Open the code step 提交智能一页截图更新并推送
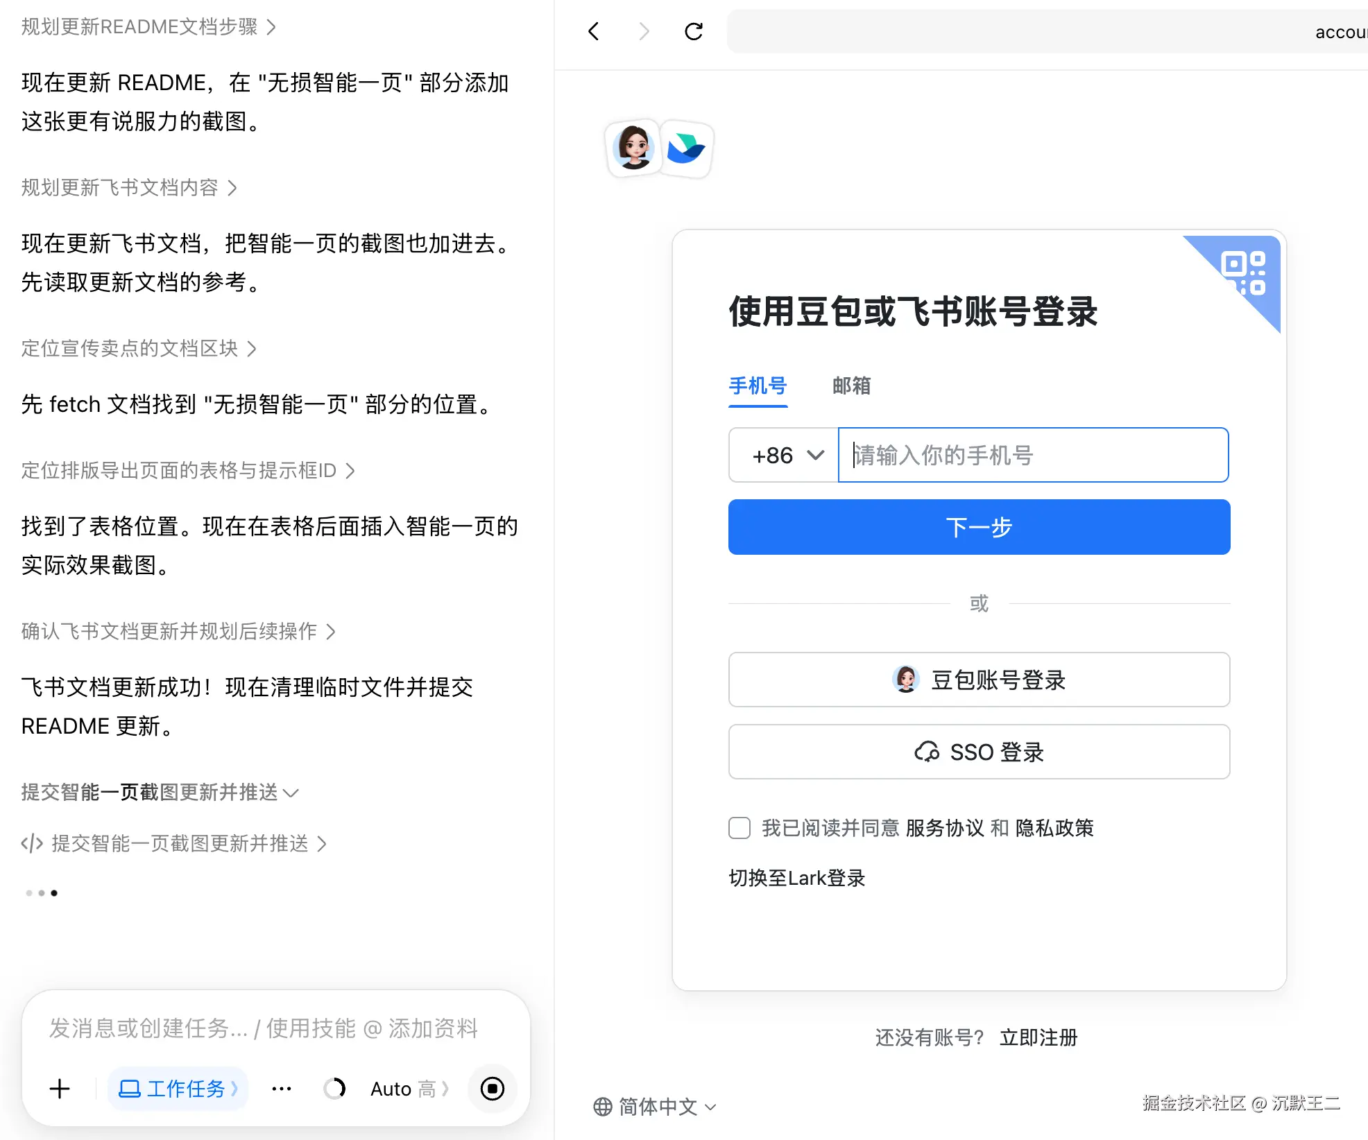The width and height of the screenshot is (1368, 1140). (x=174, y=843)
